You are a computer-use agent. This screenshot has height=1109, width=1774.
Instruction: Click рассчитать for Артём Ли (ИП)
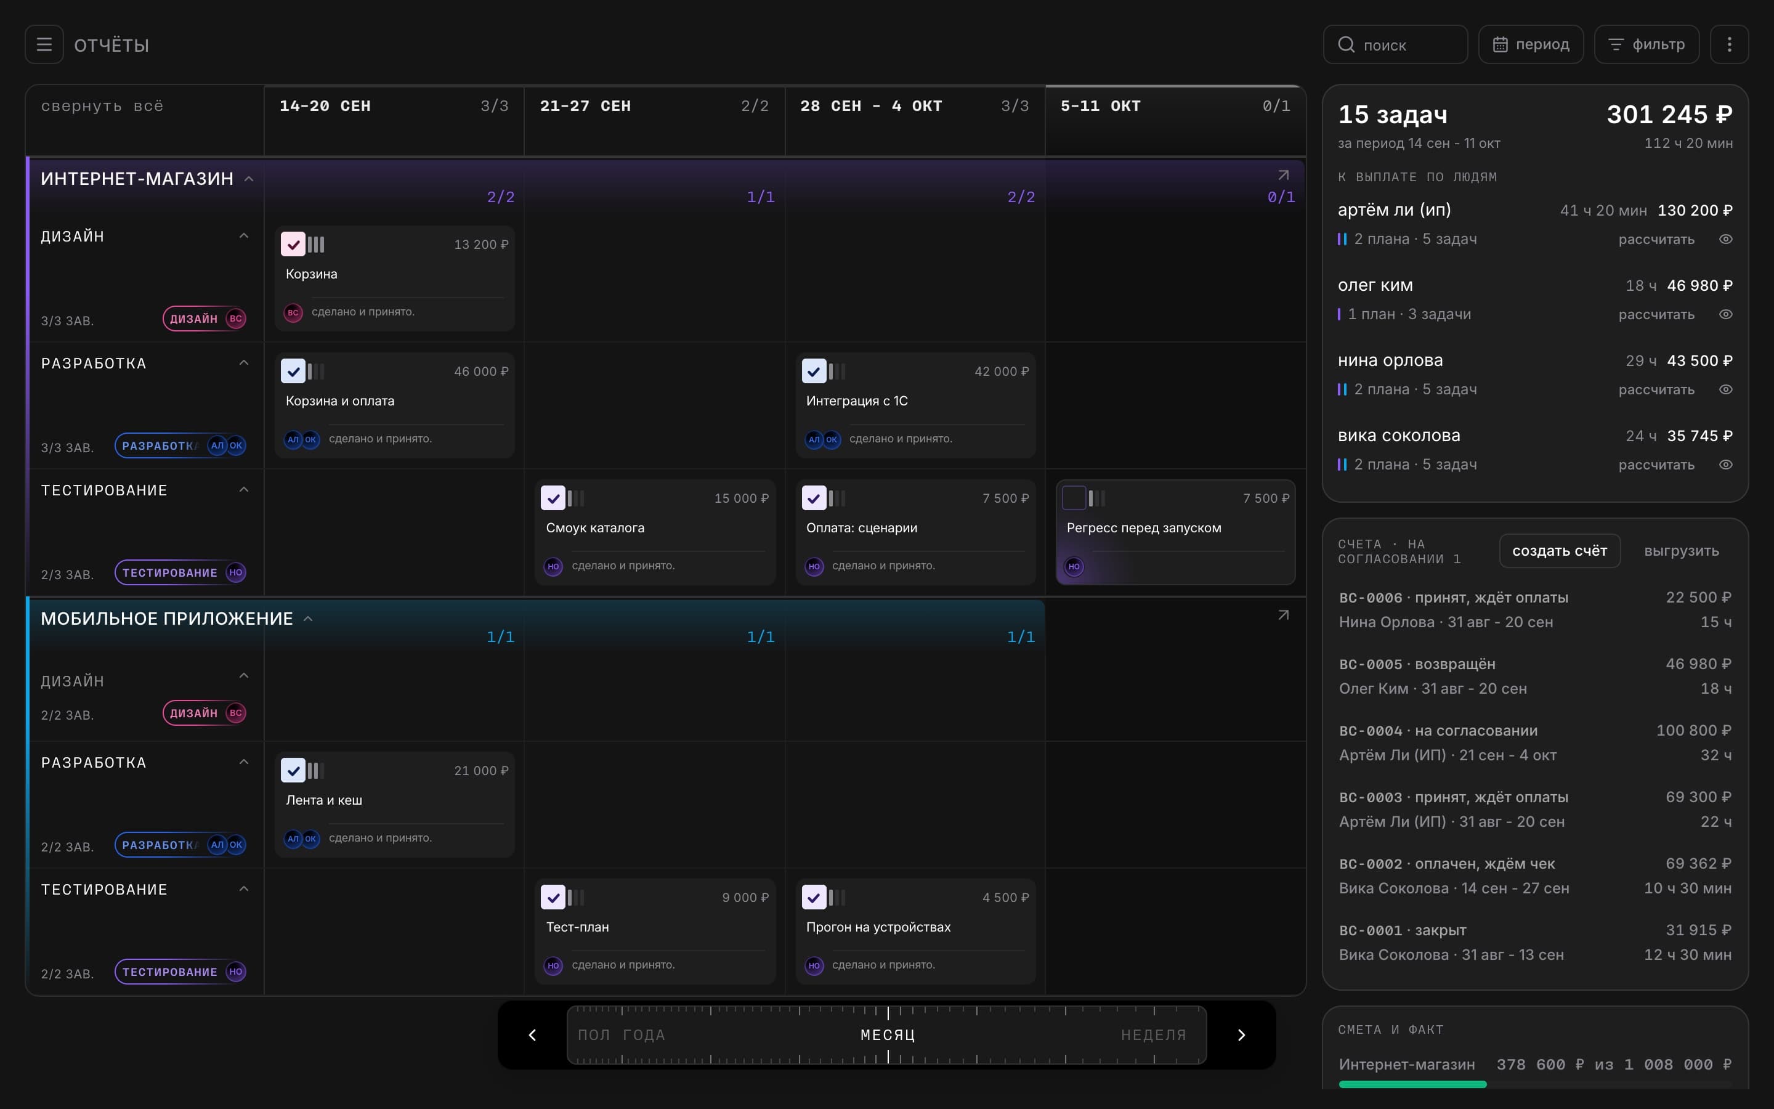[x=1656, y=239]
